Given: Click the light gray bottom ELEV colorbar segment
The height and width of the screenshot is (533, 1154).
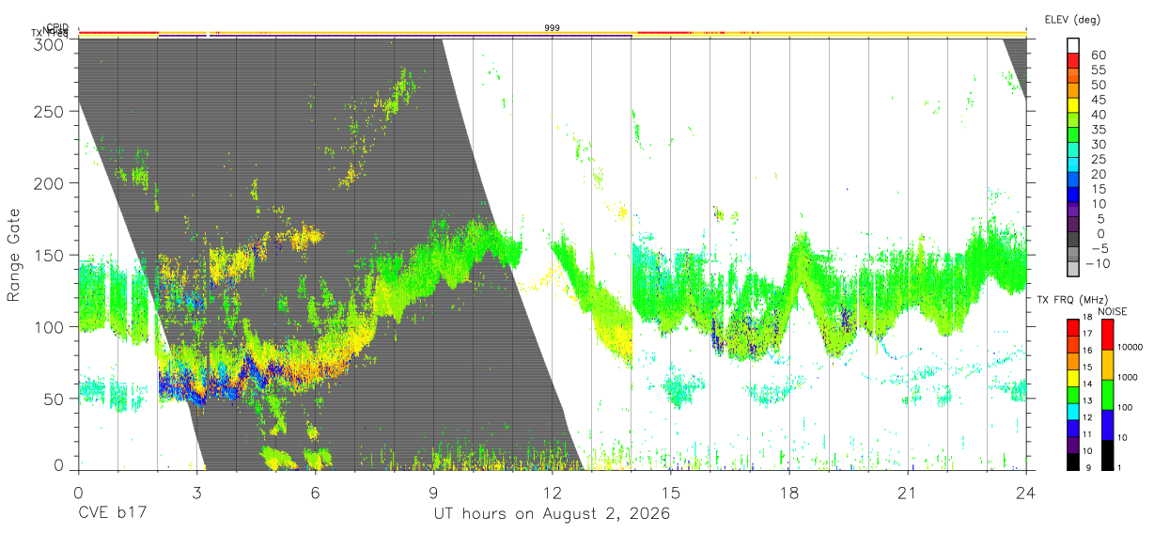Looking at the screenshot, I should [x=1073, y=269].
